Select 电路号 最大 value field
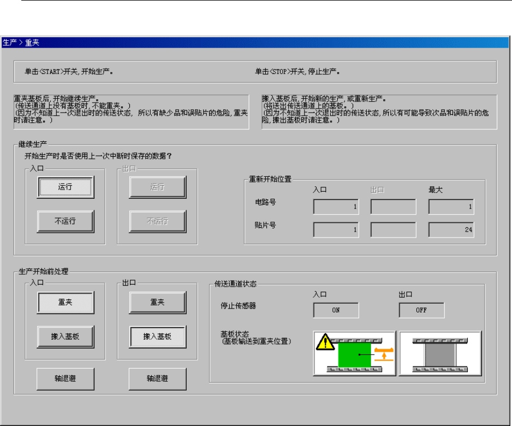The width and height of the screenshot is (512, 426). click(x=451, y=206)
